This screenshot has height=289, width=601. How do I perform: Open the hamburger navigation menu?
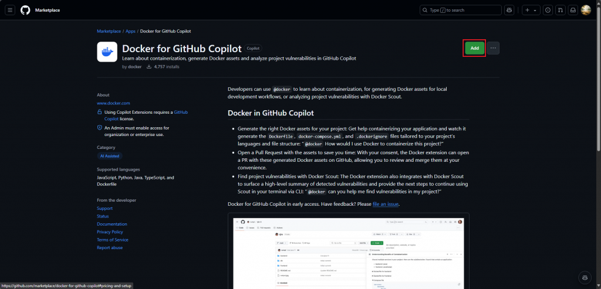[x=10, y=11]
